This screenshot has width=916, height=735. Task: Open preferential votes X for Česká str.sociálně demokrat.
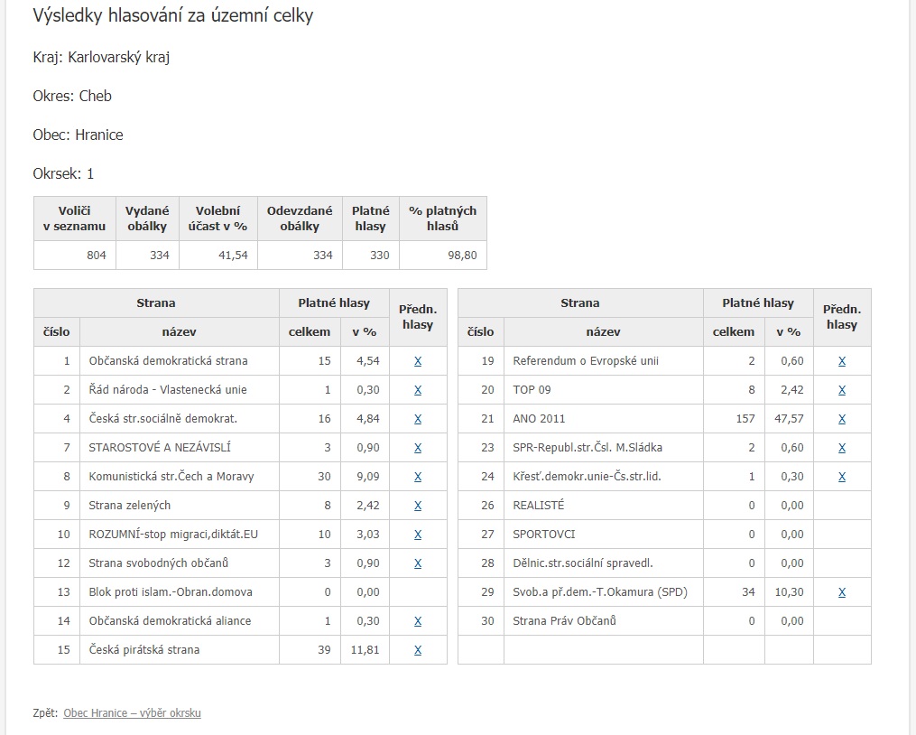(x=418, y=419)
